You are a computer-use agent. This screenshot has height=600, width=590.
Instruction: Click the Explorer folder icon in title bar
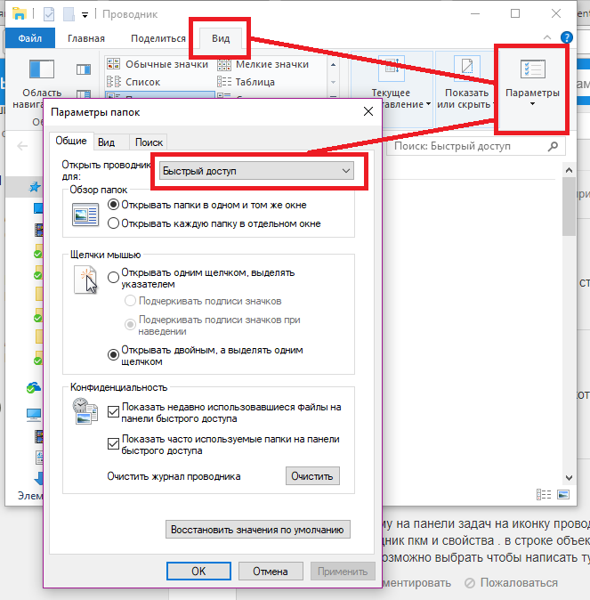(x=19, y=13)
